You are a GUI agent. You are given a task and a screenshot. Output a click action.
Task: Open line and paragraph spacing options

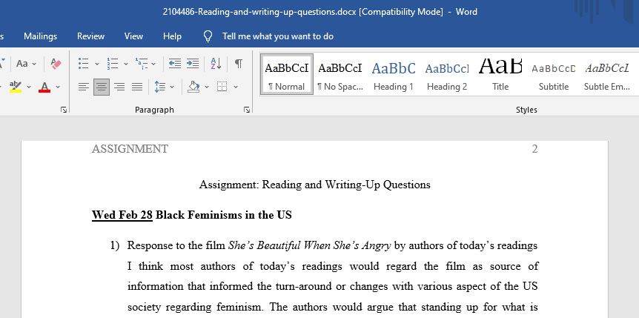(x=160, y=87)
